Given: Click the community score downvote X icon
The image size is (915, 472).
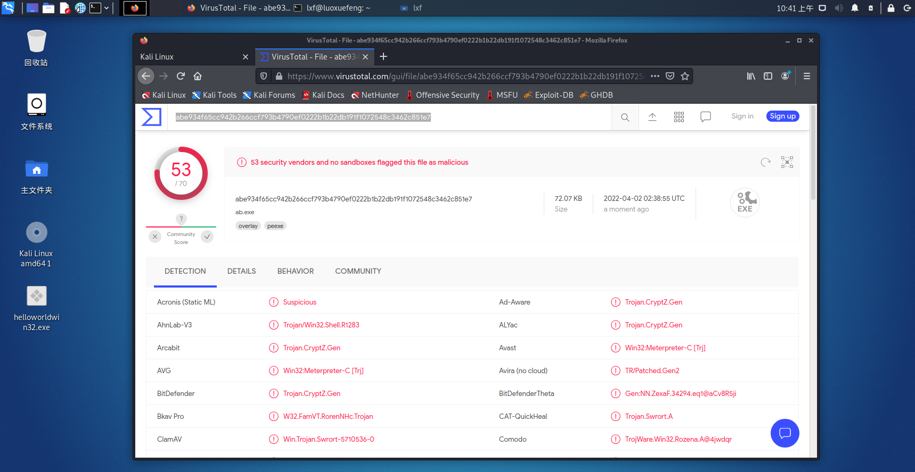Looking at the screenshot, I should 155,237.
